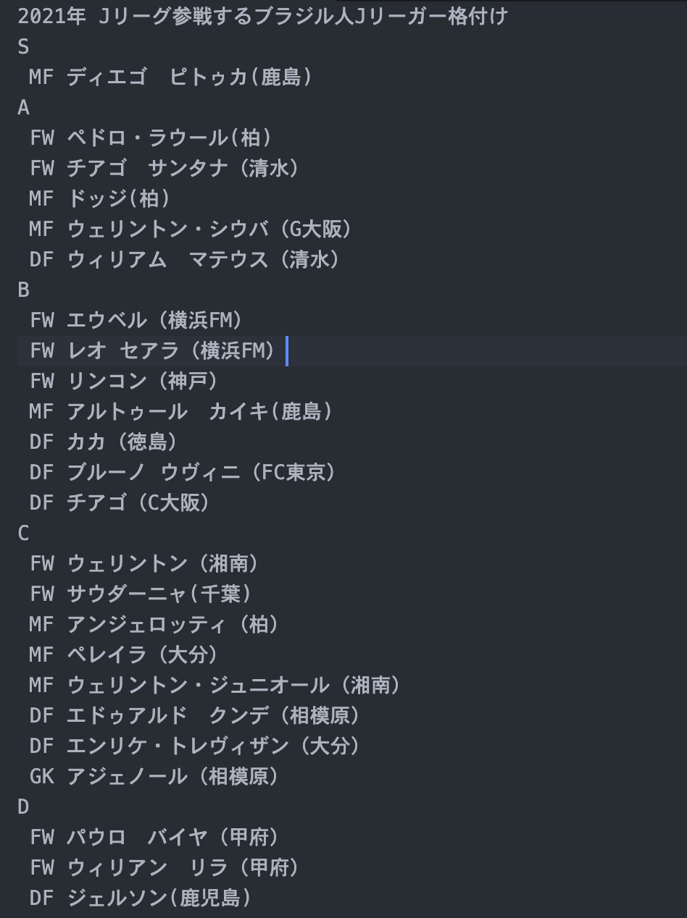Place cursor on ドッジ(柏) line
Screen dimensions: 687x918
100,198
